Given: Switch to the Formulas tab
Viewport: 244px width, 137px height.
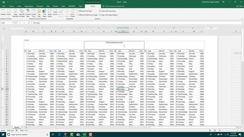Looking at the screenshot, I should pyautogui.click(x=40, y=6).
